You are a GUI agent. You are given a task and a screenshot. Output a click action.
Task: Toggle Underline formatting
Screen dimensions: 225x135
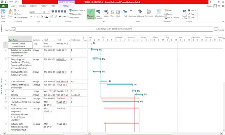(x=37, y=17)
